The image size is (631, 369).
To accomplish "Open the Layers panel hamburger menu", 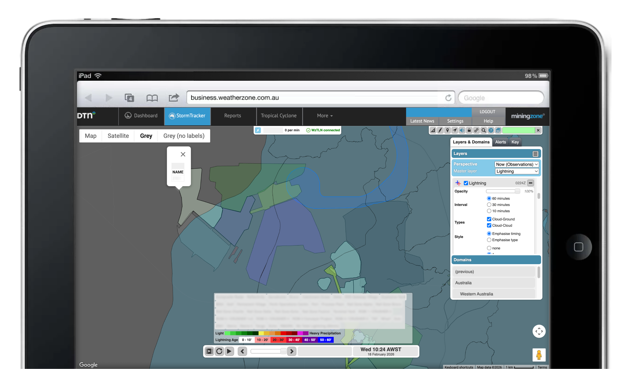I will [x=535, y=154].
